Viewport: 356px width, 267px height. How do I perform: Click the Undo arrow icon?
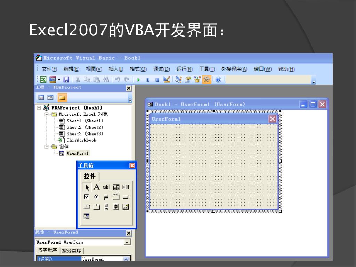point(118,80)
